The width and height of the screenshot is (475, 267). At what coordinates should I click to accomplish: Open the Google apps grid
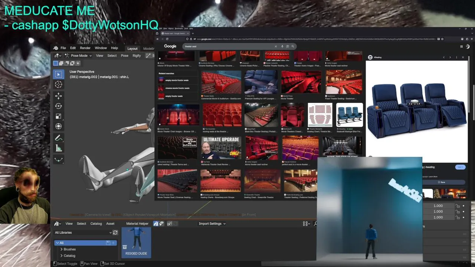(462, 46)
